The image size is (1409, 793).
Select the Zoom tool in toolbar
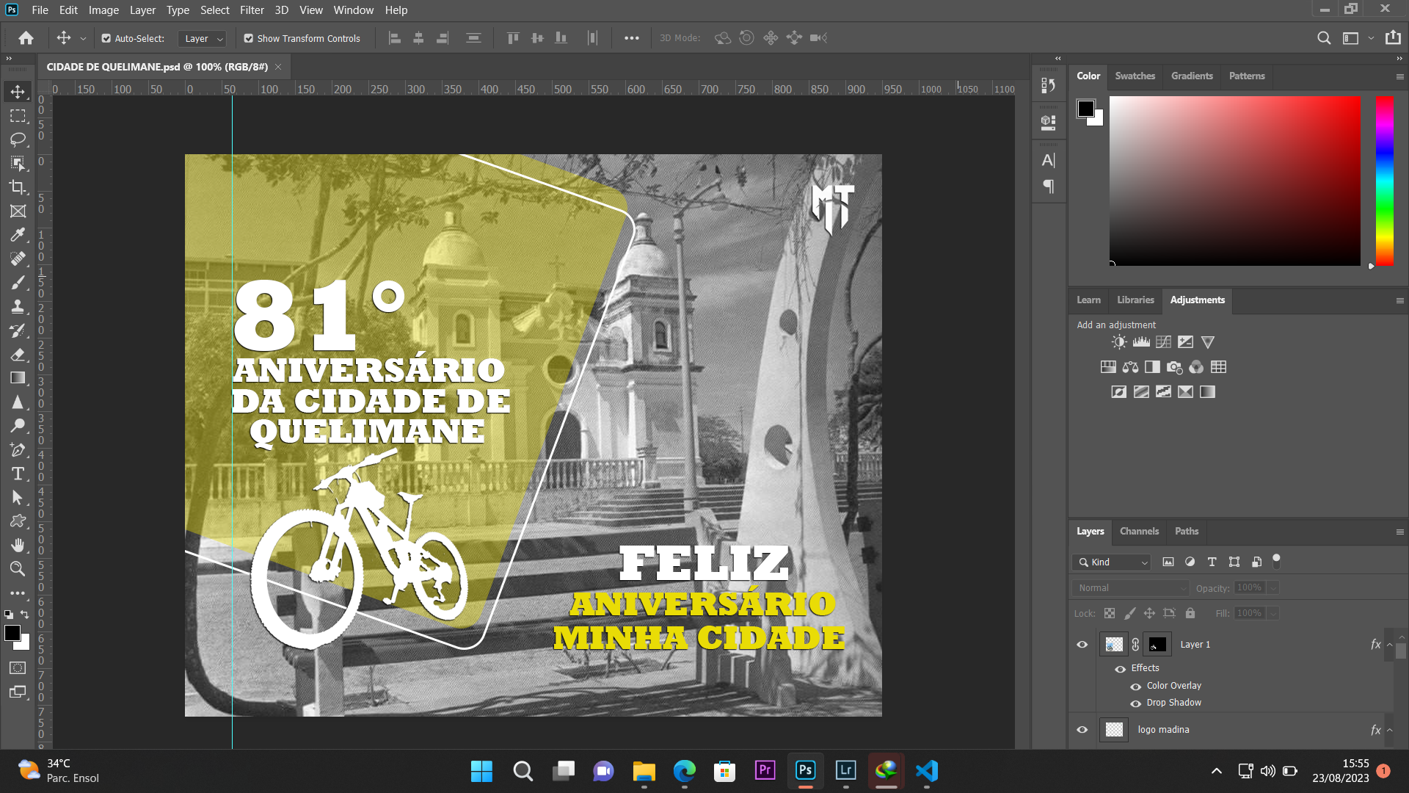(x=18, y=569)
